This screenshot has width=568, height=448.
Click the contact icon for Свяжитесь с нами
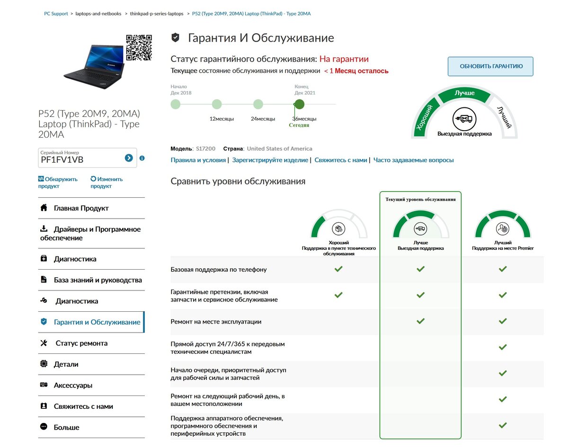(44, 406)
